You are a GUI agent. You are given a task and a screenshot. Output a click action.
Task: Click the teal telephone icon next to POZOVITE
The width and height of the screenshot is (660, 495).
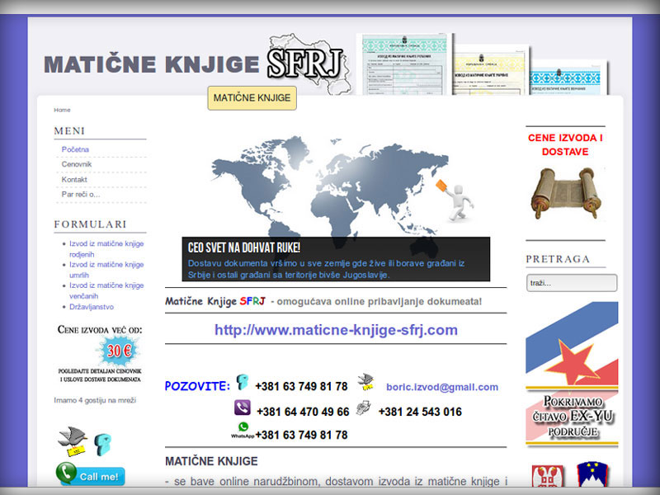242,382
